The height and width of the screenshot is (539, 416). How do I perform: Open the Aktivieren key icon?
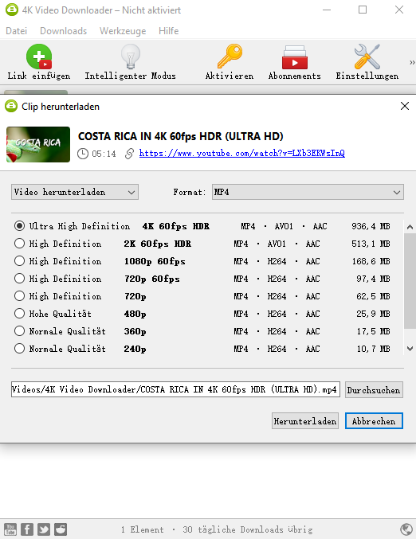(230, 57)
